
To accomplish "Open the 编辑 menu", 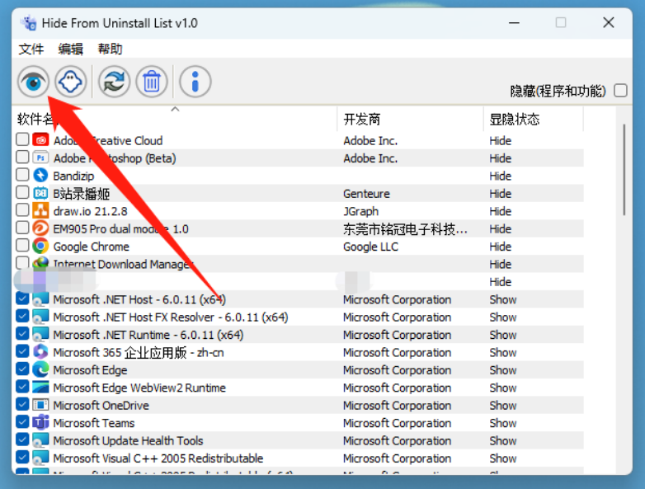I will 71,49.
